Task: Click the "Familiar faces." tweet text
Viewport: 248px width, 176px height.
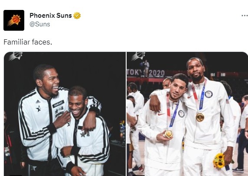Action: click(x=28, y=42)
